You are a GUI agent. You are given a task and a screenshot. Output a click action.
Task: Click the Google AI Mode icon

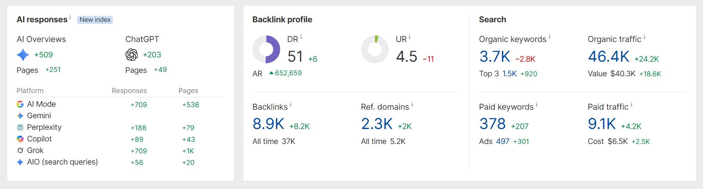pos(20,104)
